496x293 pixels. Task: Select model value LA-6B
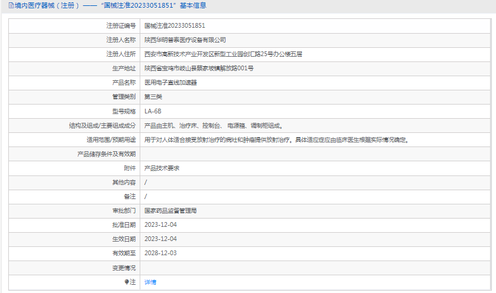click(153, 111)
